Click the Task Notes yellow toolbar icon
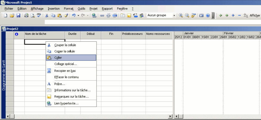 point(129,15)
